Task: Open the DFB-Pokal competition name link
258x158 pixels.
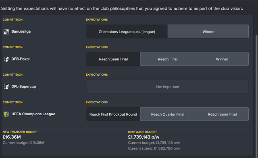Action: tap(21, 59)
